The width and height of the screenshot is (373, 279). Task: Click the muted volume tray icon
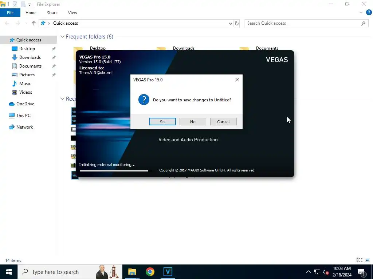pos(326,272)
